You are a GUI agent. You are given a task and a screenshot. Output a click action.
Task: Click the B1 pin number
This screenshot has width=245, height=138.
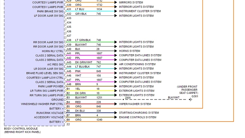[x=68, y=89]
